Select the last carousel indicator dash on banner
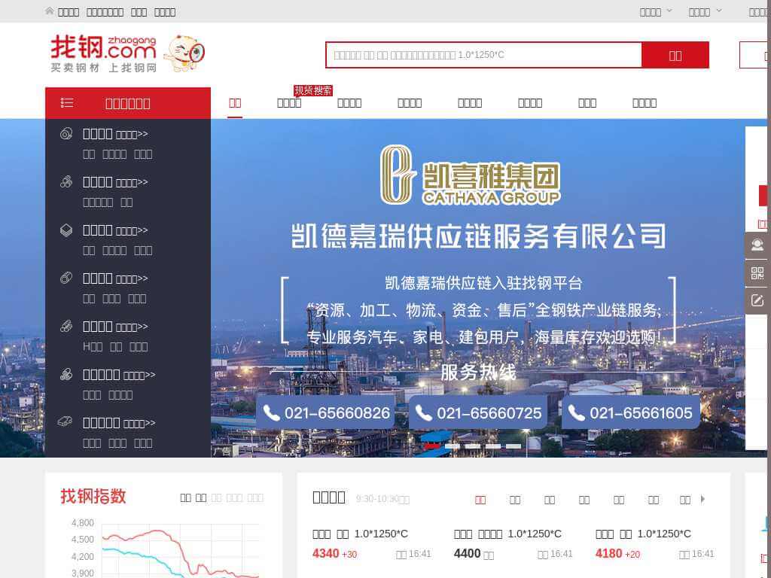Screen dimensions: 771x578 click(513, 446)
